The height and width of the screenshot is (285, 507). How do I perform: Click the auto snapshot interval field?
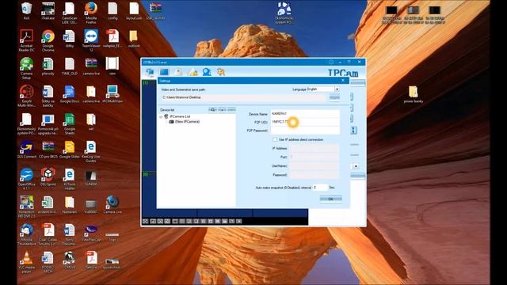[x=320, y=188]
